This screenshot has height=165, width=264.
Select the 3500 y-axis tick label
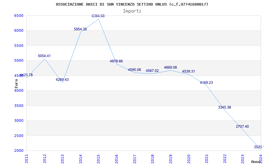[x=18, y=106]
